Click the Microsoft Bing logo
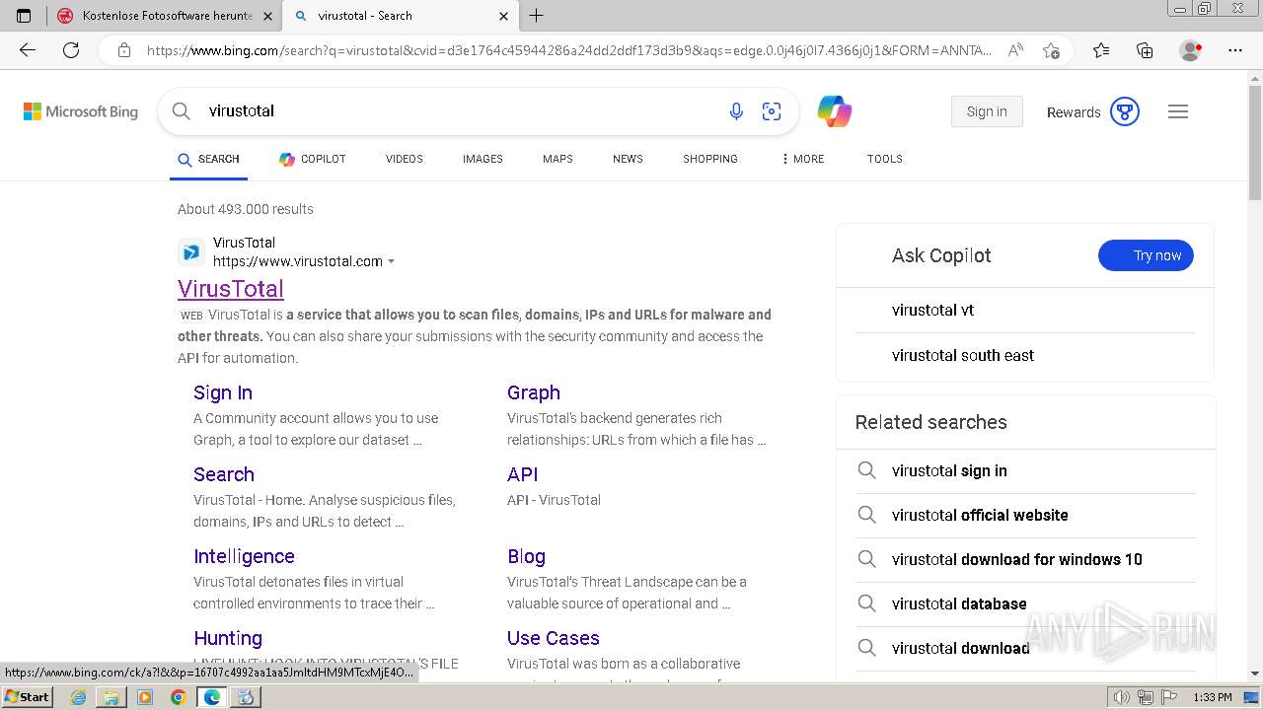Viewport: 1263px width, 710px height. pyautogui.click(x=81, y=111)
